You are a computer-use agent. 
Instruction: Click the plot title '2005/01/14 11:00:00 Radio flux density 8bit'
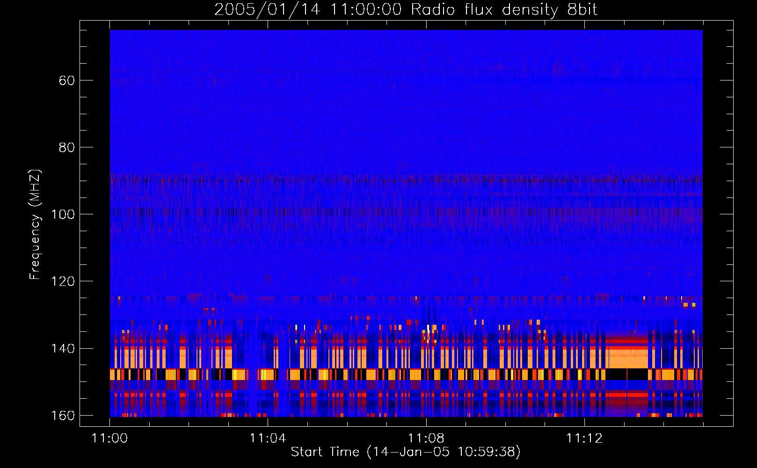(x=406, y=9)
